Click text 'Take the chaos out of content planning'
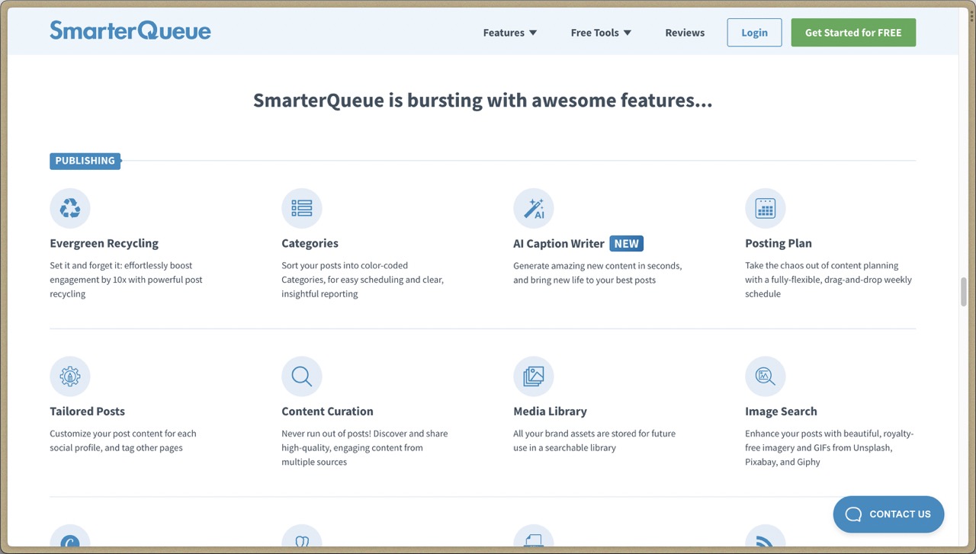Viewport: 976px width, 554px height. (822, 266)
